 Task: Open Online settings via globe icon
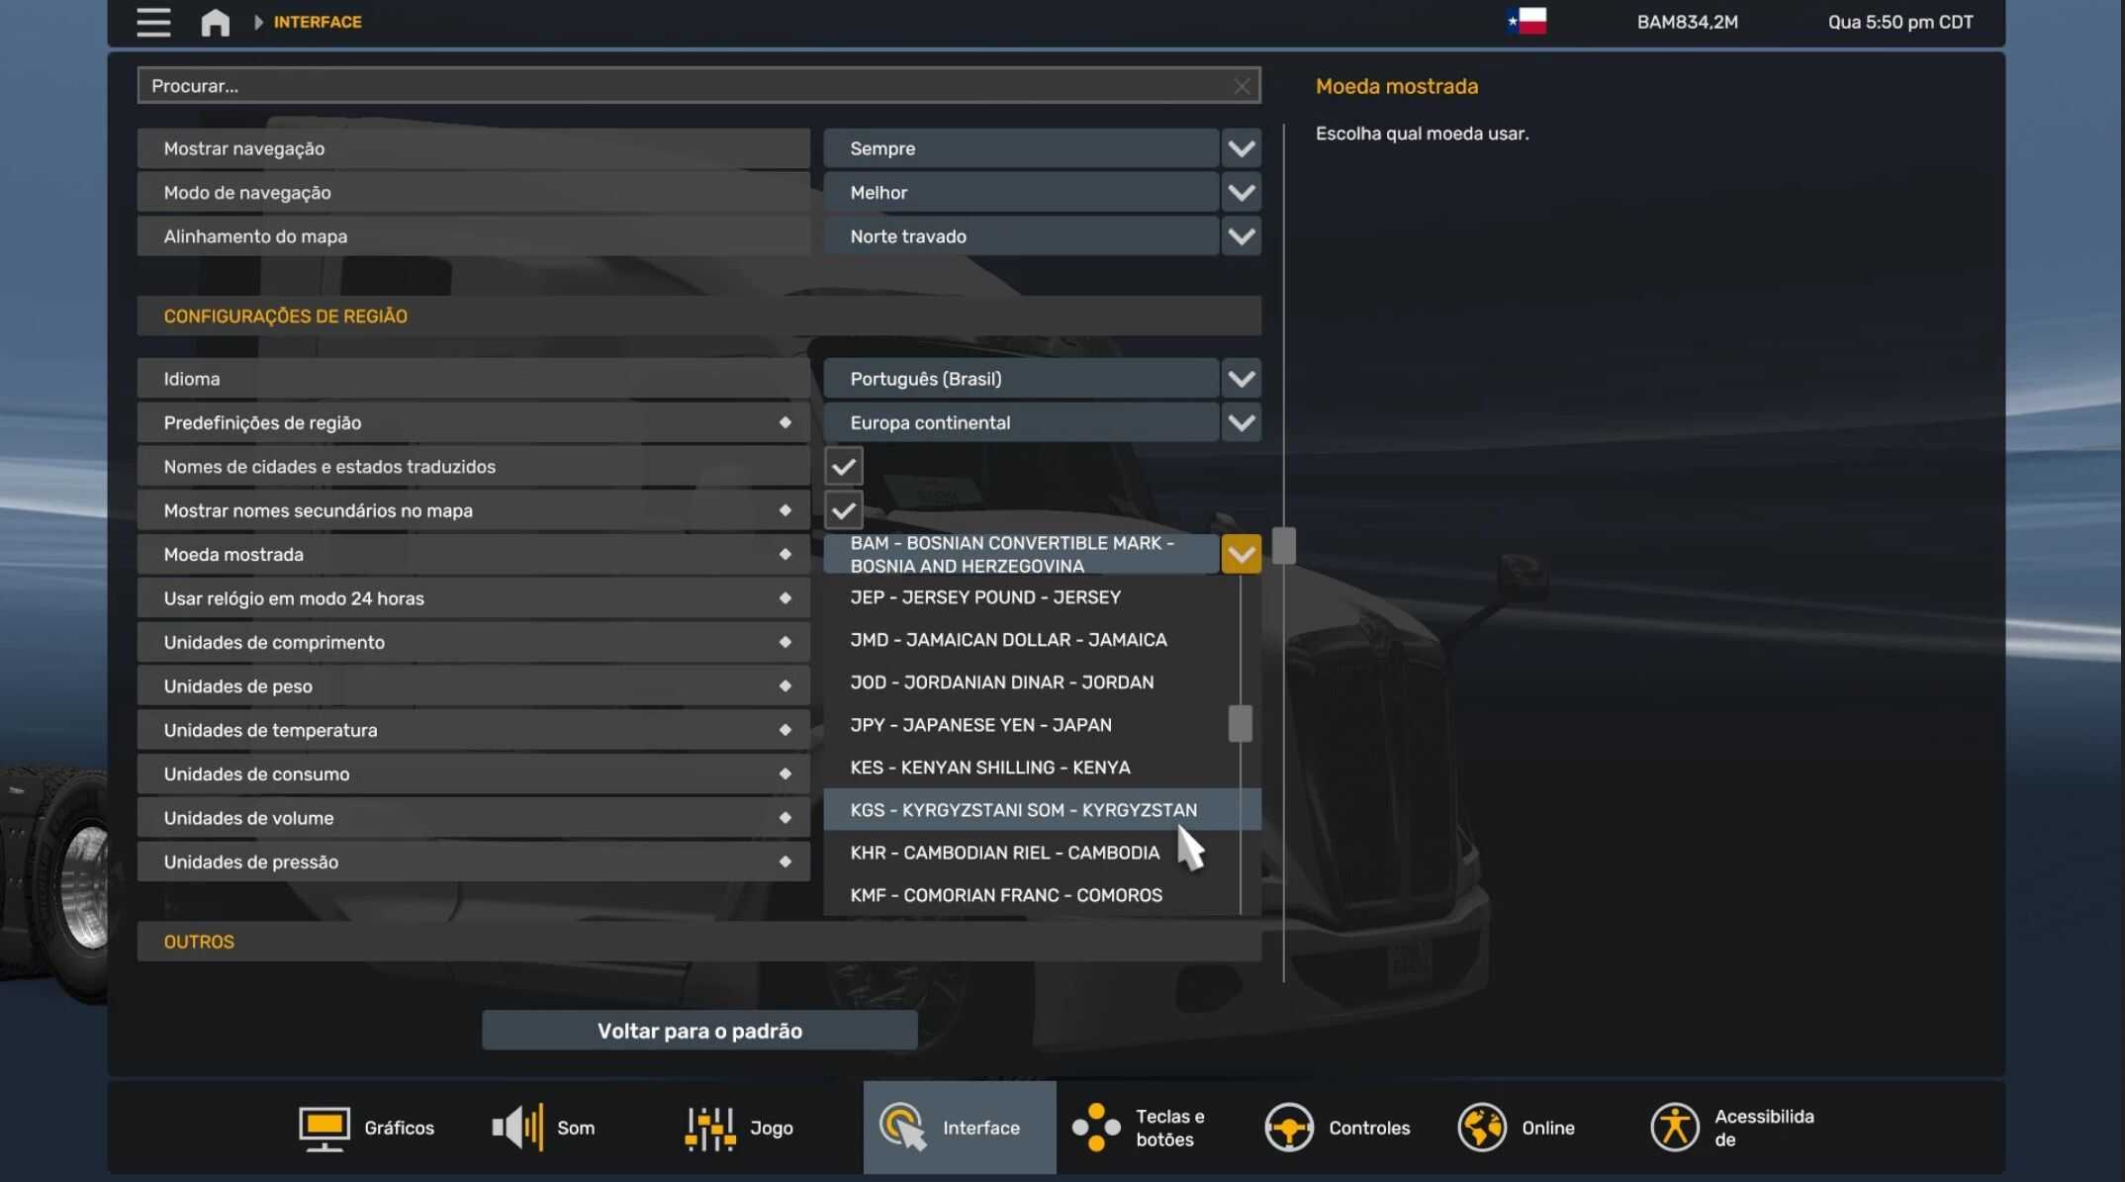(1481, 1128)
